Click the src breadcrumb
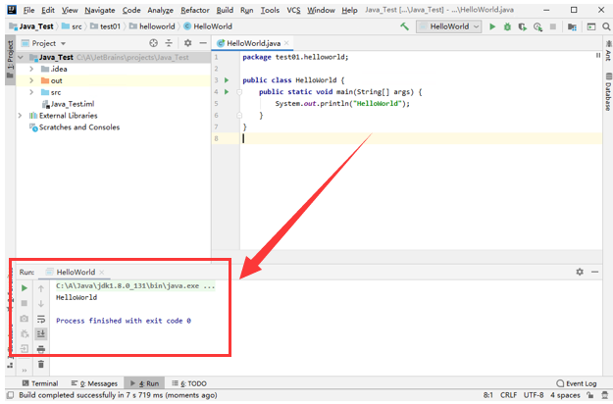 tap(72, 26)
